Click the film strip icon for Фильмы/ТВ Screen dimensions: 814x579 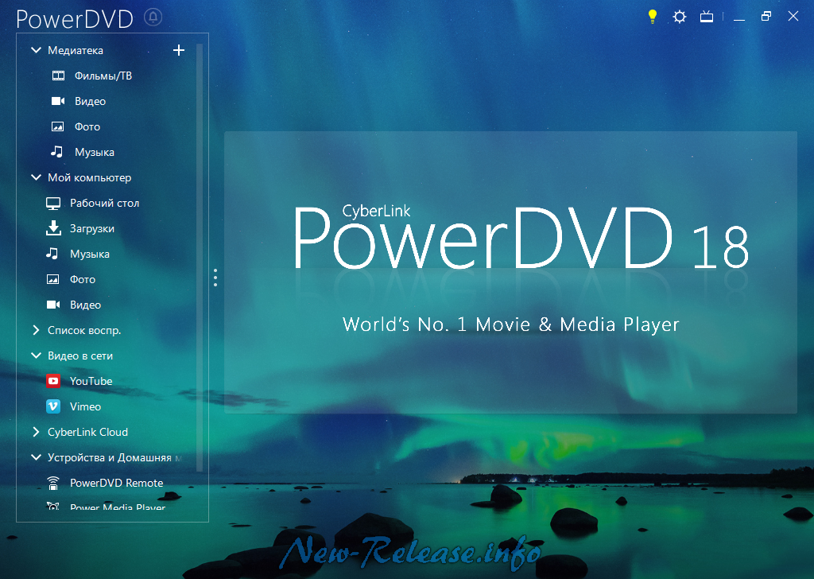(58, 76)
